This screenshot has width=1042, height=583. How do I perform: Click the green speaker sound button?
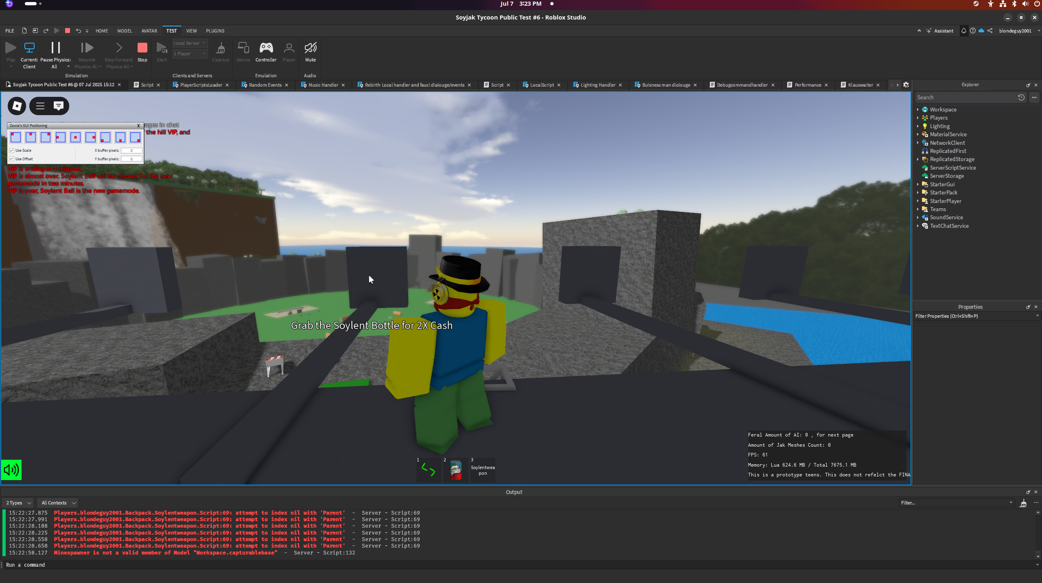pos(11,470)
